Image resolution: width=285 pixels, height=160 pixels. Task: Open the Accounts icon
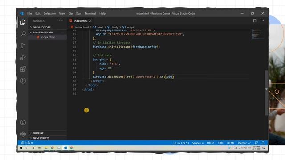click(x=23, y=123)
